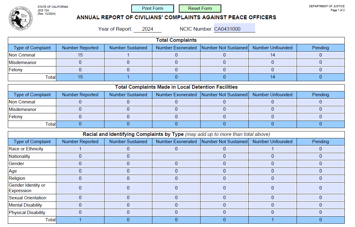
Task: Select the Non Criminal Number Unfounded field showing 14
Action: pyautogui.click(x=272, y=55)
